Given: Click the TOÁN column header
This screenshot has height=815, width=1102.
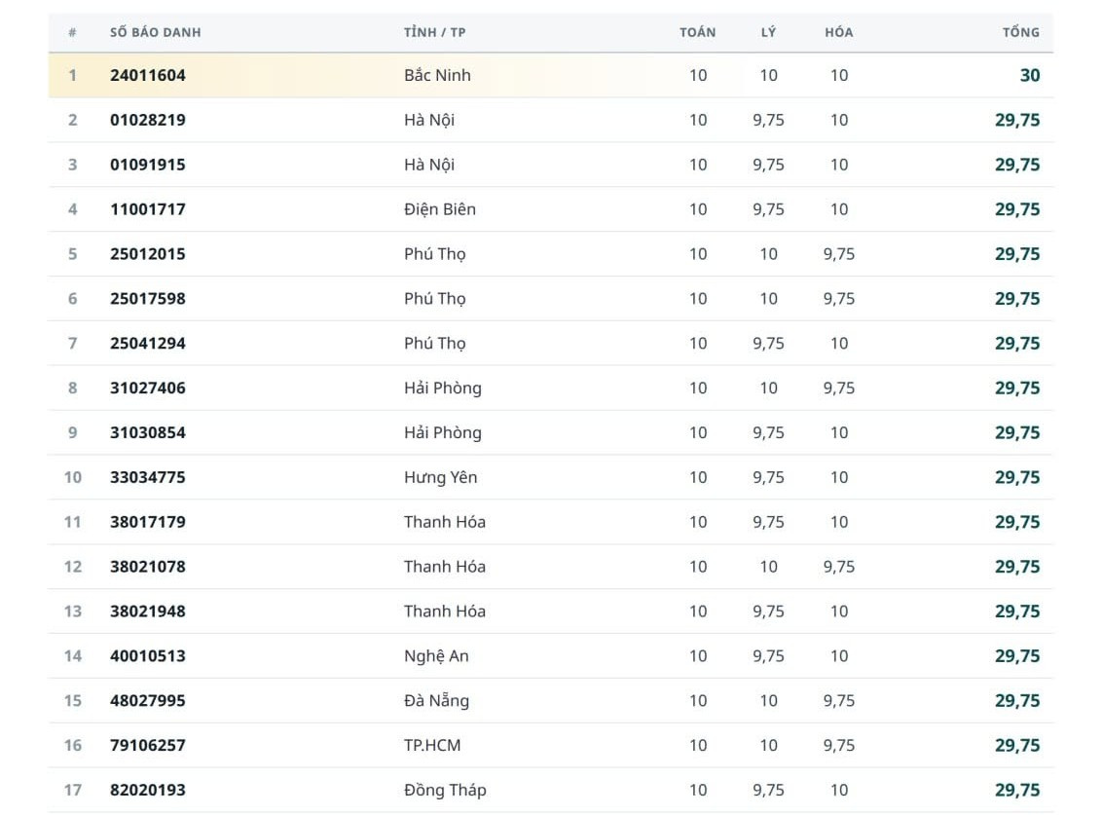Looking at the screenshot, I should pos(697,32).
